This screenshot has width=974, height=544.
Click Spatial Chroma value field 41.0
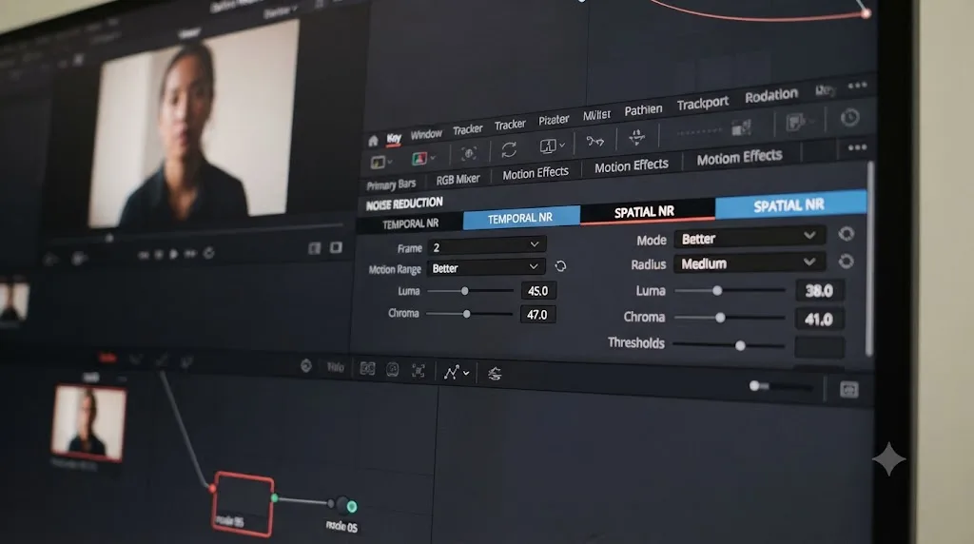(x=819, y=320)
